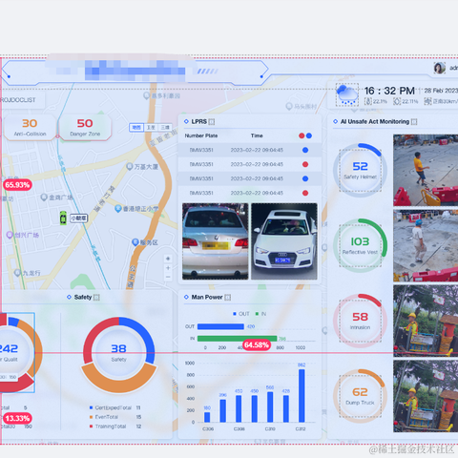Toggle CertExpiredTotal legend entry
This screenshot has height=458, width=458.
(111, 407)
